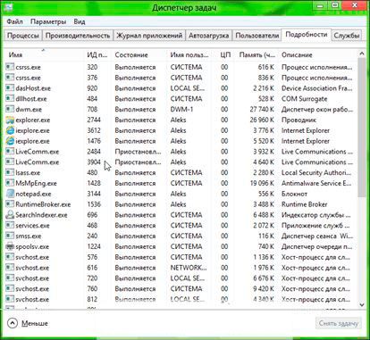Click the smss.exe icon
This screenshot has height=340, width=370.
[x=10, y=236]
